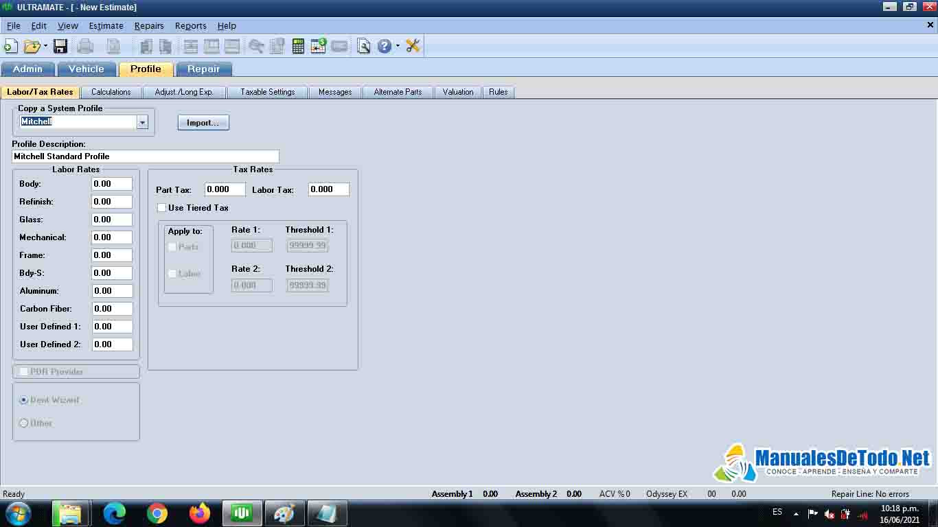Click the New Estimate toolbar icon
The height and width of the screenshot is (527, 938).
pyautogui.click(x=11, y=46)
